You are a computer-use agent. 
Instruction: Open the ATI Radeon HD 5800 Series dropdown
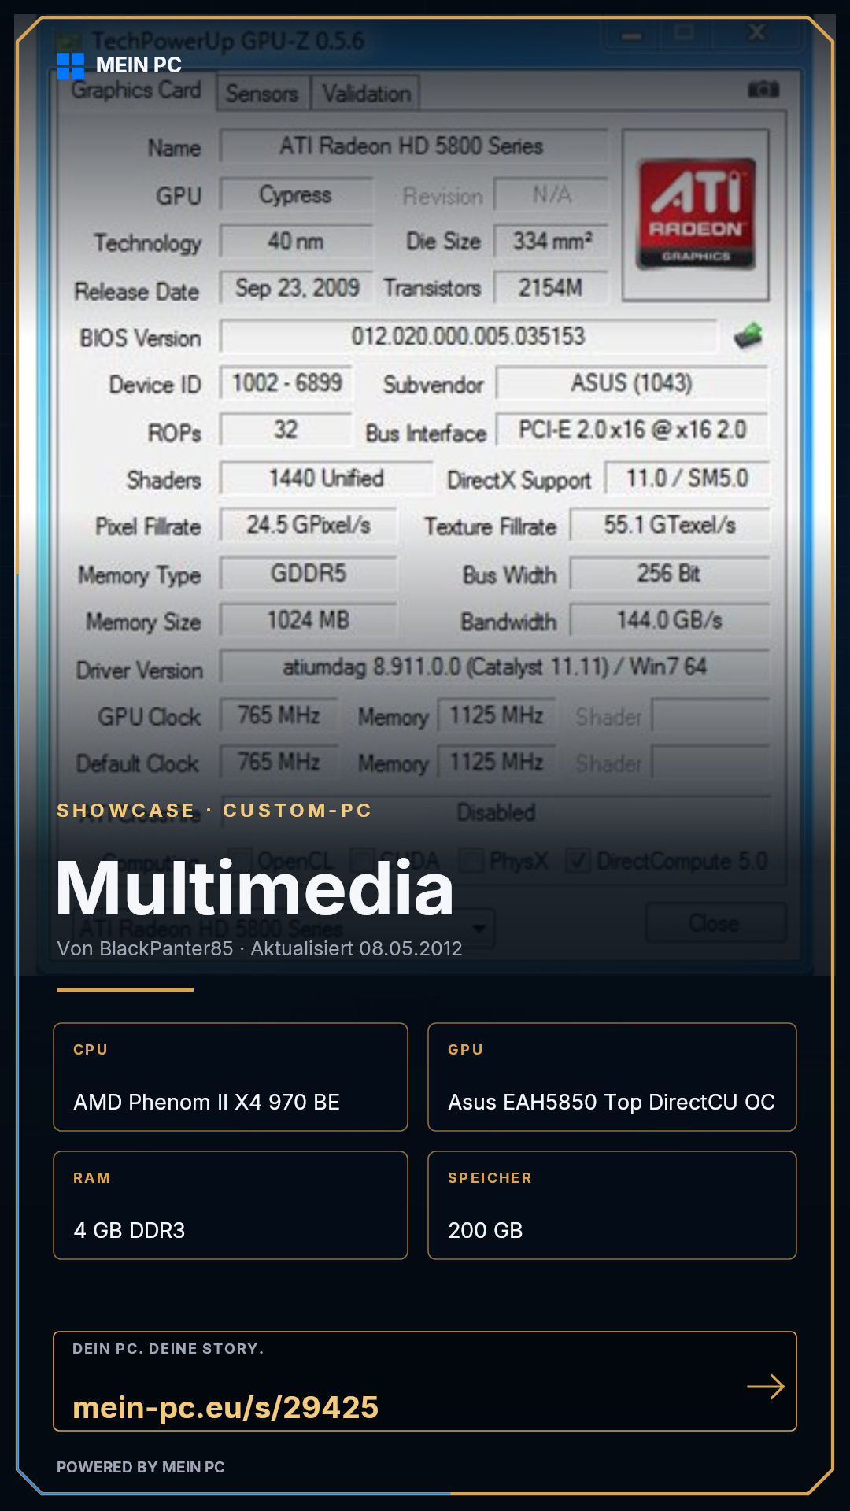coord(283,927)
